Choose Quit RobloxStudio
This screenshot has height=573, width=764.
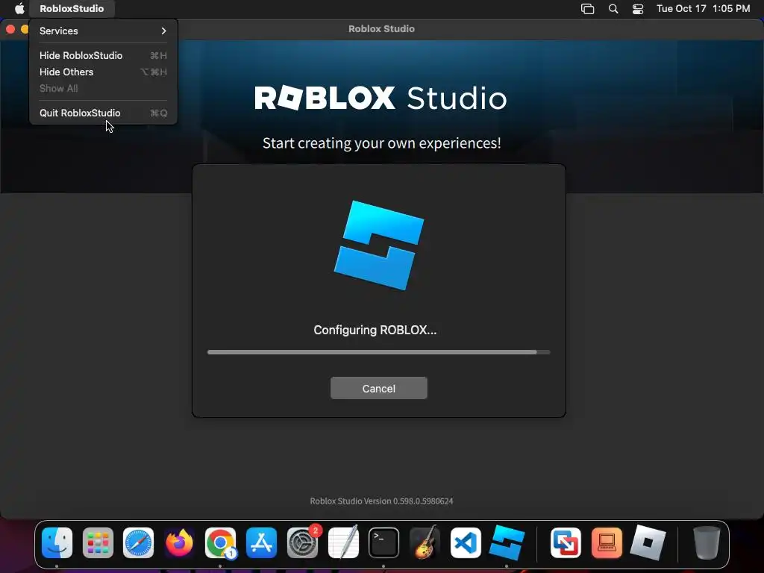coord(103,113)
